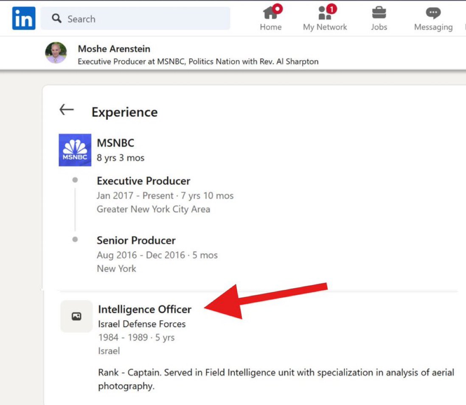Click the Messaging nav label
Viewport: 466px width, 405px height.
(433, 27)
